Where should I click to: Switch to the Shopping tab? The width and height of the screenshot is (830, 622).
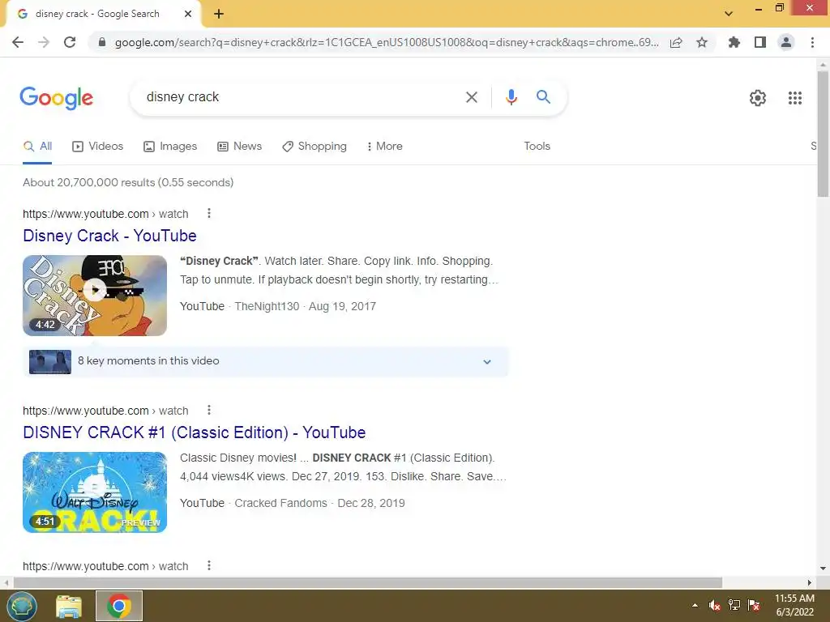pos(314,147)
